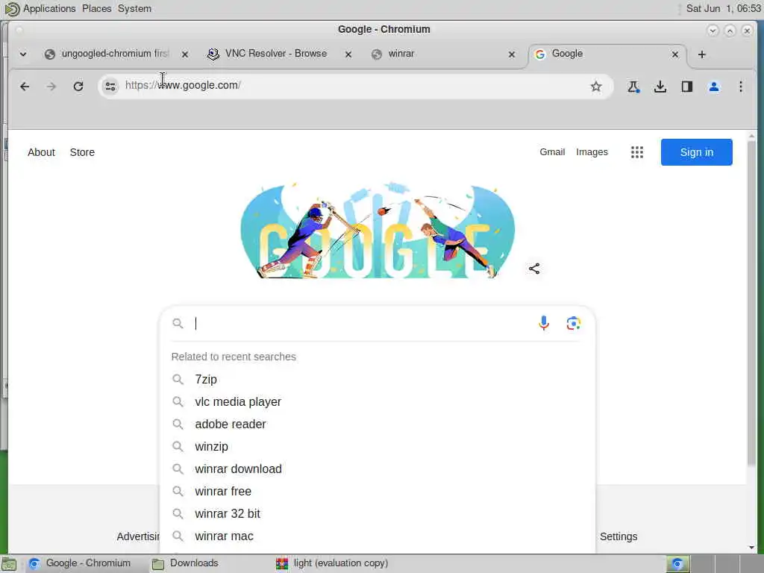Switch to the VNC Resolver - Browse tab
The width and height of the screenshot is (764, 573).
coord(275,54)
